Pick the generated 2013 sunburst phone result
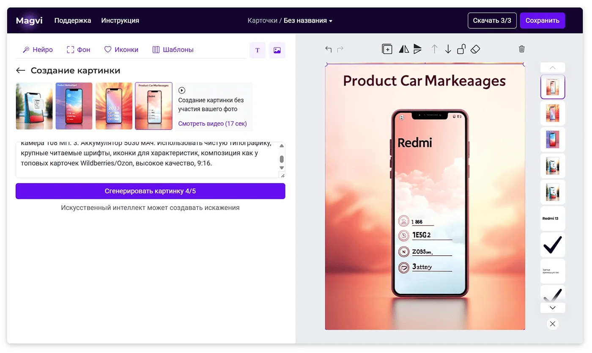 114,106
